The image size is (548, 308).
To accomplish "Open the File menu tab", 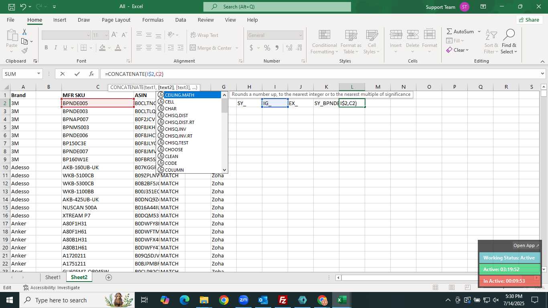I will (11, 20).
